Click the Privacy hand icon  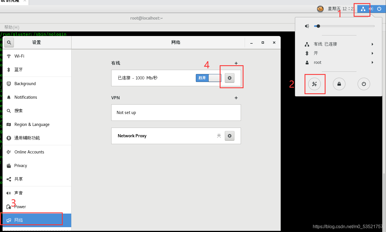coord(9,166)
